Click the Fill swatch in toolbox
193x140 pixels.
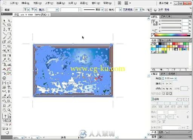5,116
